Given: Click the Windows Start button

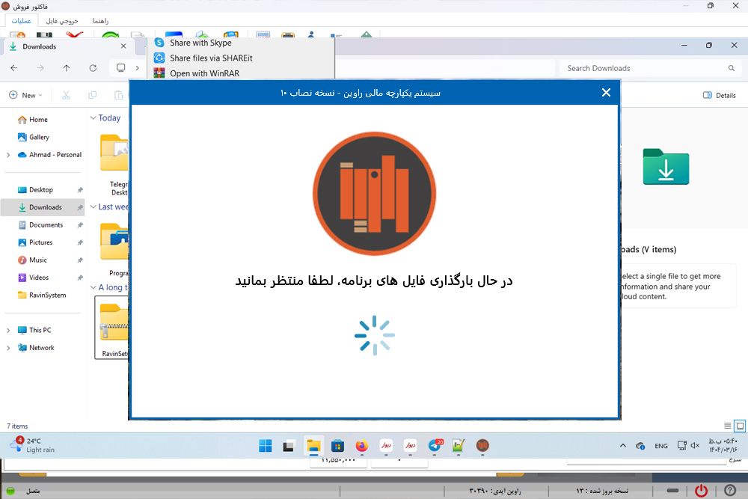Looking at the screenshot, I should (266, 446).
